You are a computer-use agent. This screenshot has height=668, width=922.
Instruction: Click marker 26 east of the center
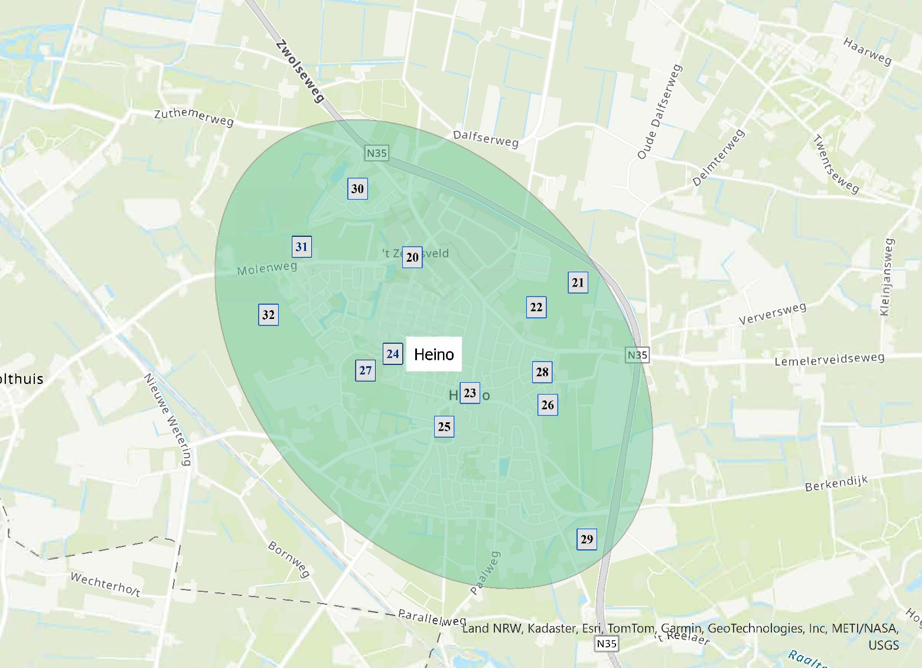coord(547,405)
